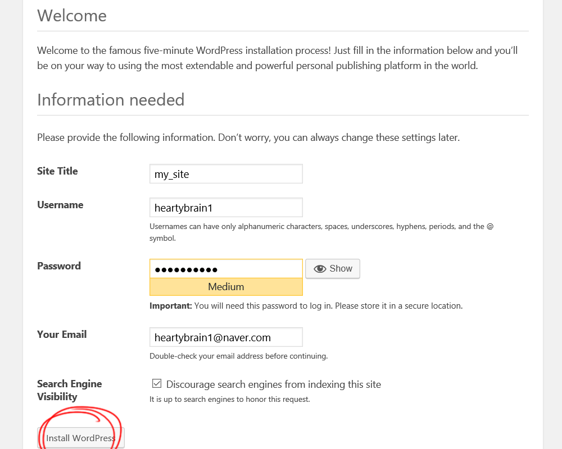The image size is (562, 449).
Task: Click the Site Title input field
Action: (x=226, y=173)
